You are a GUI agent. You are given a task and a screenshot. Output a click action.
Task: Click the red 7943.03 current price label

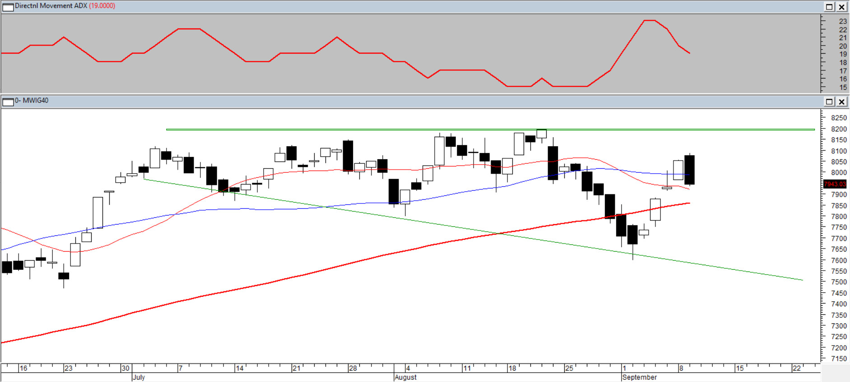pyautogui.click(x=835, y=184)
